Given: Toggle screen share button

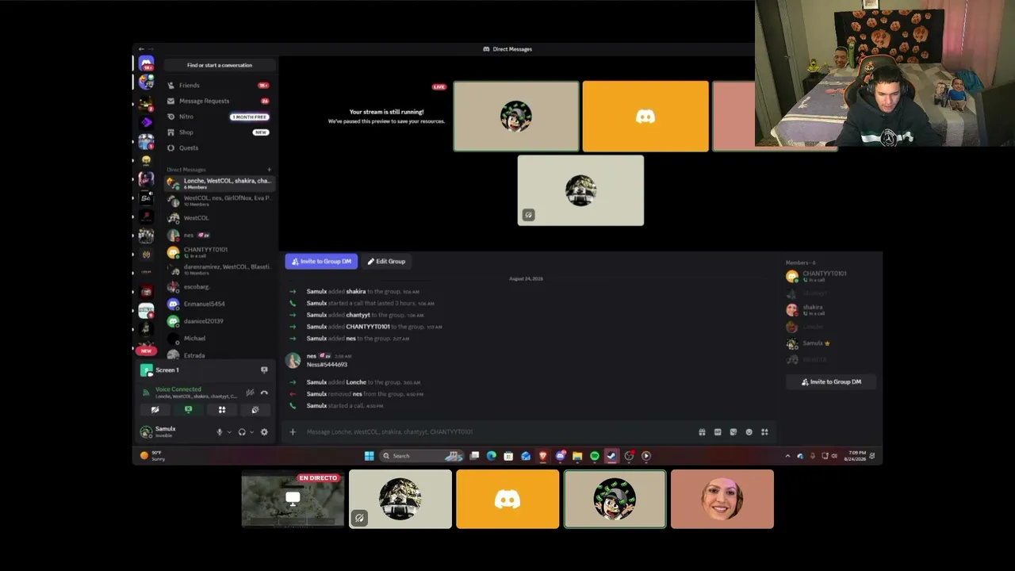Looking at the screenshot, I should click(188, 410).
